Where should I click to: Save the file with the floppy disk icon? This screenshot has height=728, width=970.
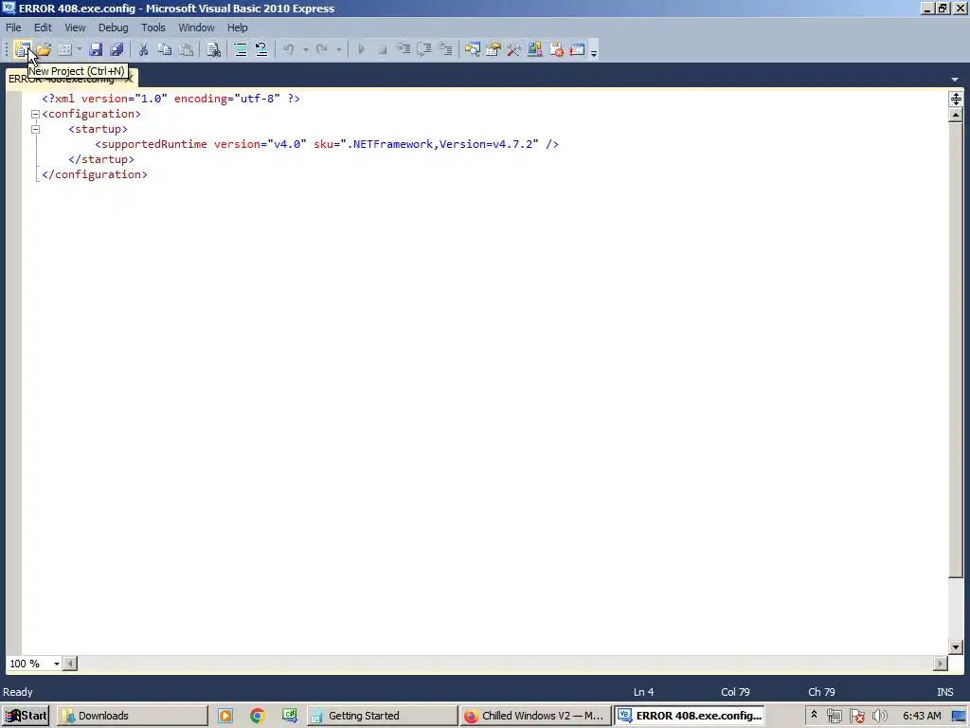point(96,49)
